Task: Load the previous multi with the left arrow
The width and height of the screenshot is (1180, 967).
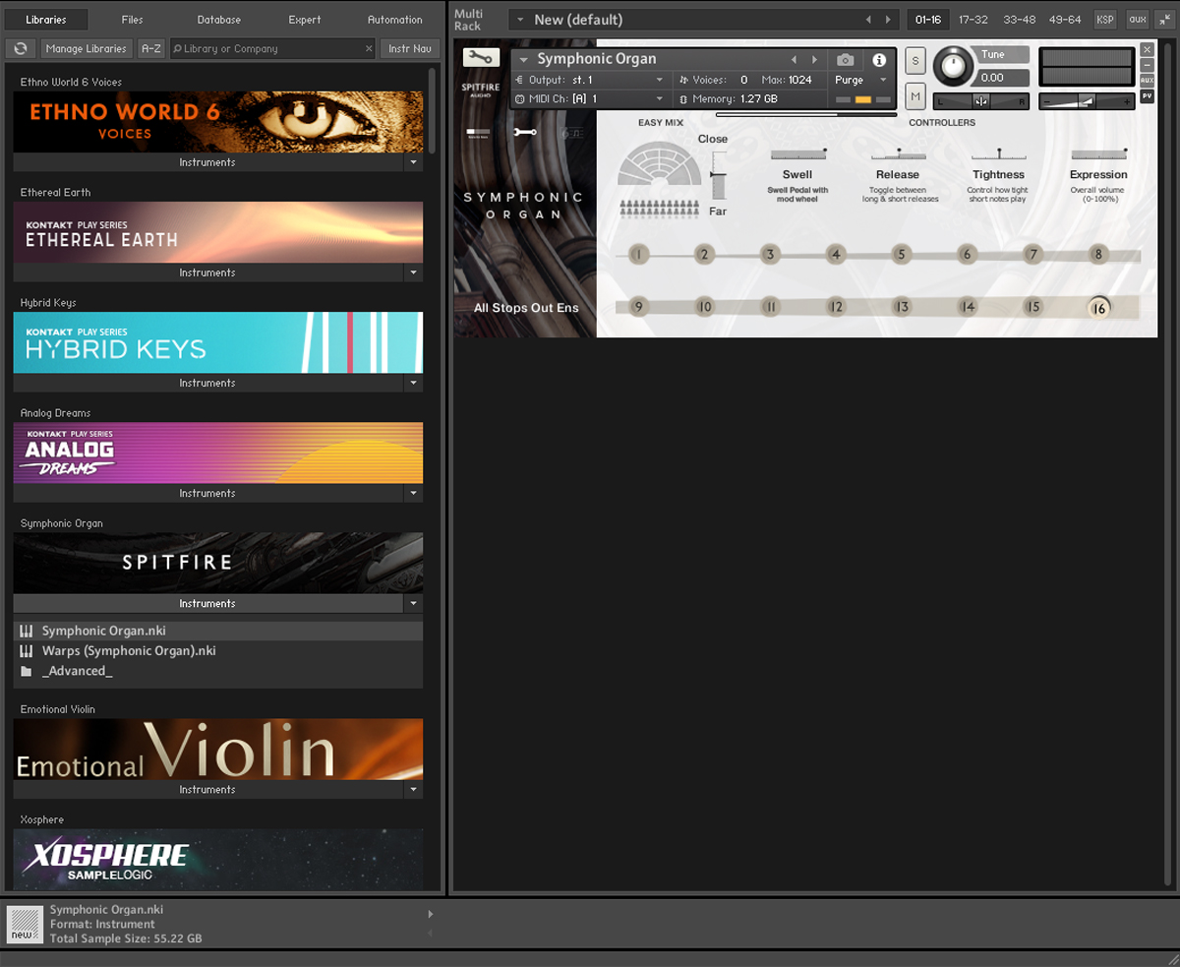Action: point(868,20)
